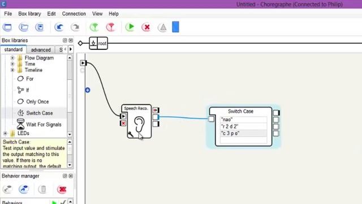Click Speech Reco. onStop red X input
Image resolution: width=362 pixels, height=204 pixels.
[x=123, y=124]
